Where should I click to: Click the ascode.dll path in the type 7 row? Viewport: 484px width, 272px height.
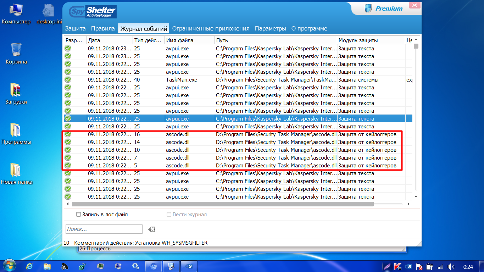point(276,158)
